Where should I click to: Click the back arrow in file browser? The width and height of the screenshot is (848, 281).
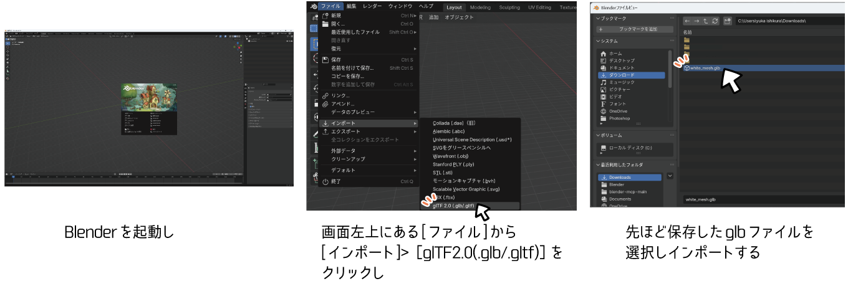pos(687,21)
